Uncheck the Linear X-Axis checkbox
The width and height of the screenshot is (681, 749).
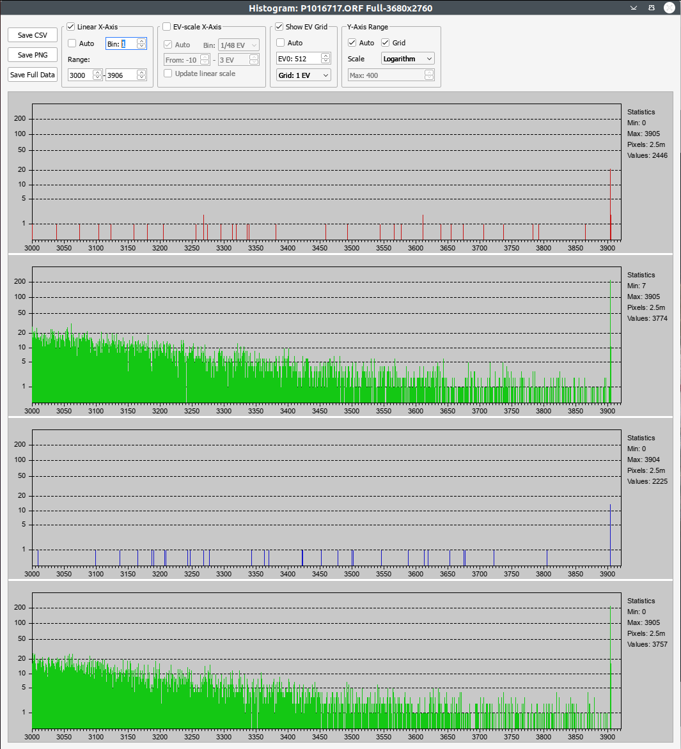[x=71, y=27]
